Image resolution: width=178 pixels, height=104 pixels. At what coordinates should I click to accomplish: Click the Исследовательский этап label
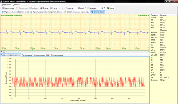12,16
